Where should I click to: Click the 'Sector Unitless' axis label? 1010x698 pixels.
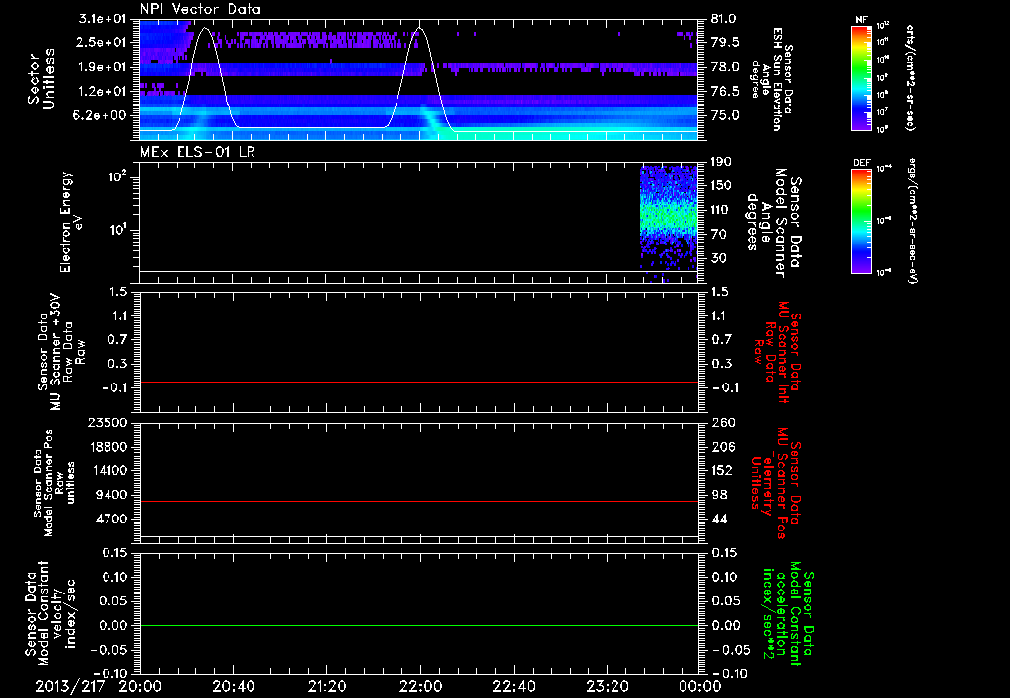41,79
